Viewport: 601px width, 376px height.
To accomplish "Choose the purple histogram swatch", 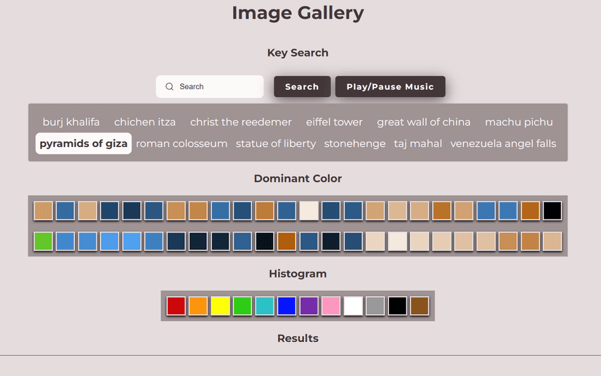I will click(x=308, y=306).
